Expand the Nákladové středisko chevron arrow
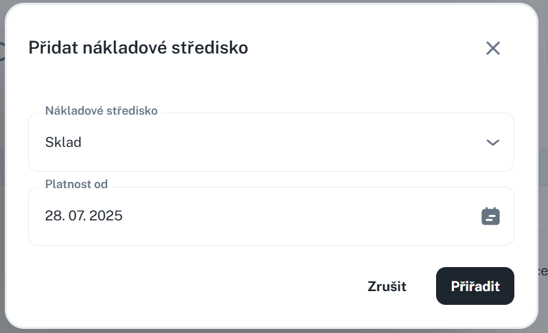This screenshot has height=333, width=548. coord(492,143)
